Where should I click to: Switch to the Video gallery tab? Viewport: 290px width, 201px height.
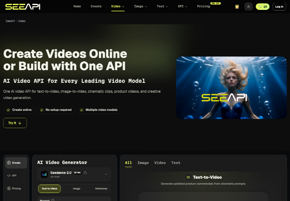pyautogui.click(x=160, y=163)
